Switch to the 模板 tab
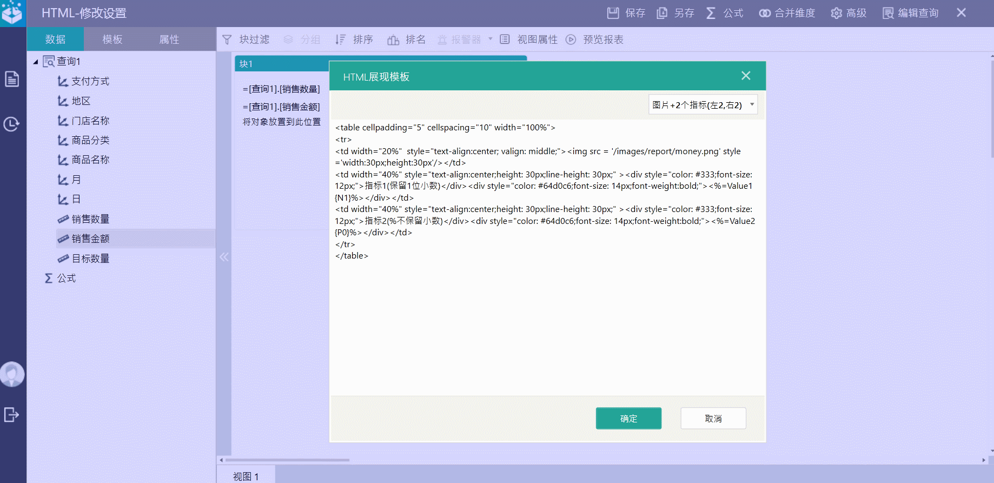 point(112,39)
